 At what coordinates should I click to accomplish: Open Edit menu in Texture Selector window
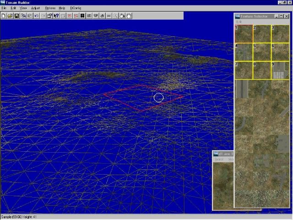(239, 22)
